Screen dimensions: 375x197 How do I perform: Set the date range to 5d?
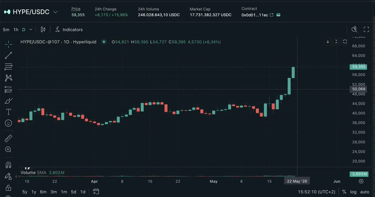(x=73, y=192)
